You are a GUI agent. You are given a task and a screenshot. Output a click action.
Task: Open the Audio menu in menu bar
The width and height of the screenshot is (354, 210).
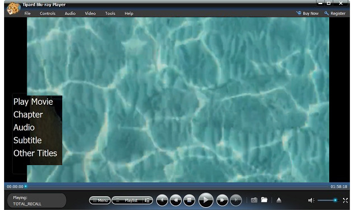pos(70,13)
